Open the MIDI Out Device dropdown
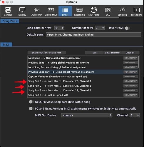 pyautogui.click(x=87, y=115)
